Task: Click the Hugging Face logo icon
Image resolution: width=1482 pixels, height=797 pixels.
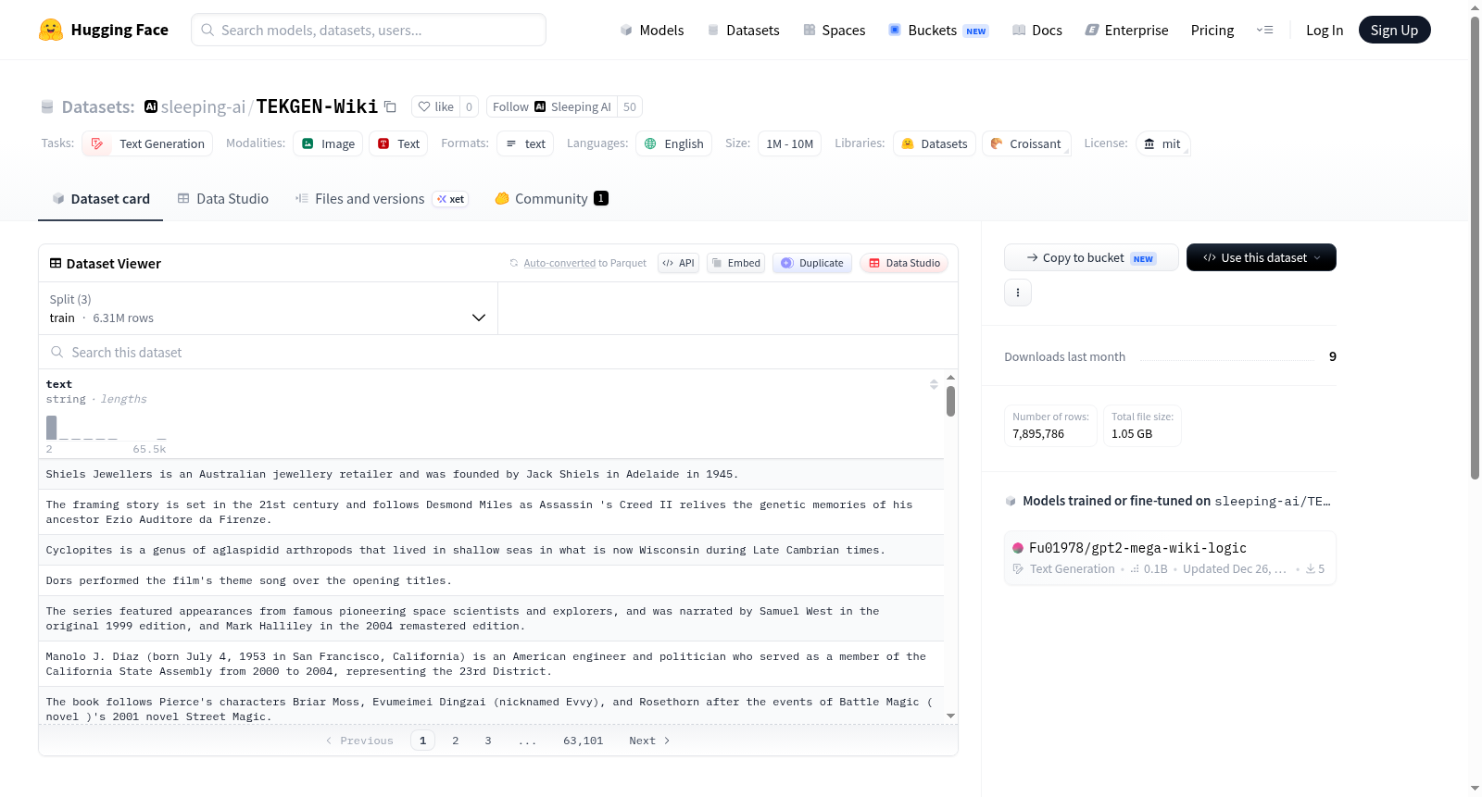Action: pyautogui.click(x=51, y=30)
